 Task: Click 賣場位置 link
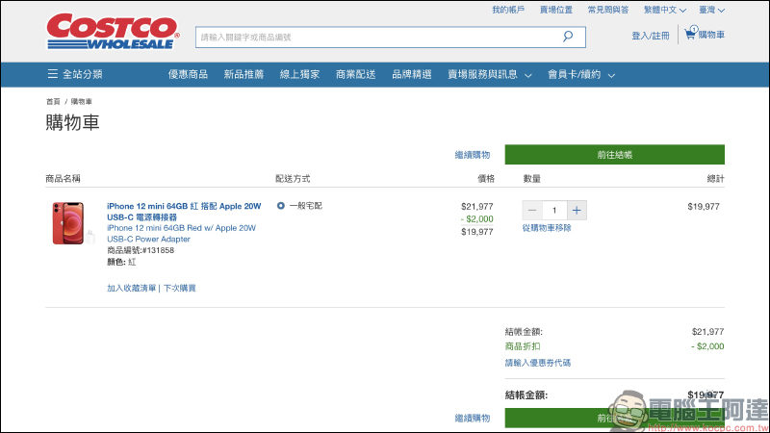point(556,10)
